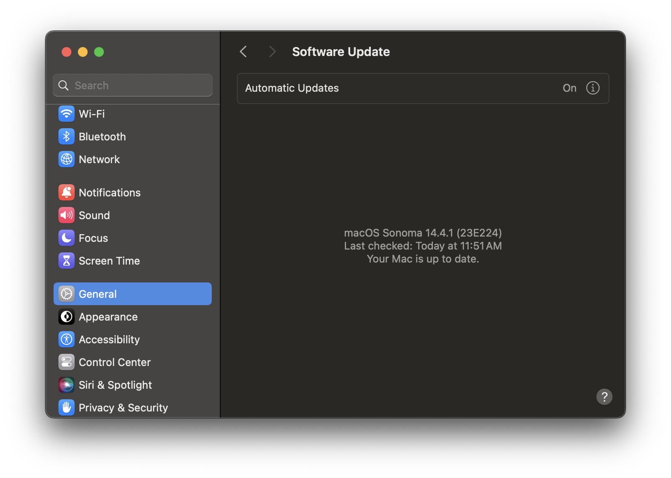This screenshot has height=478, width=671.
Task: Select the Bluetooth icon in sidebar
Action: pyautogui.click(x=67, y=136)
